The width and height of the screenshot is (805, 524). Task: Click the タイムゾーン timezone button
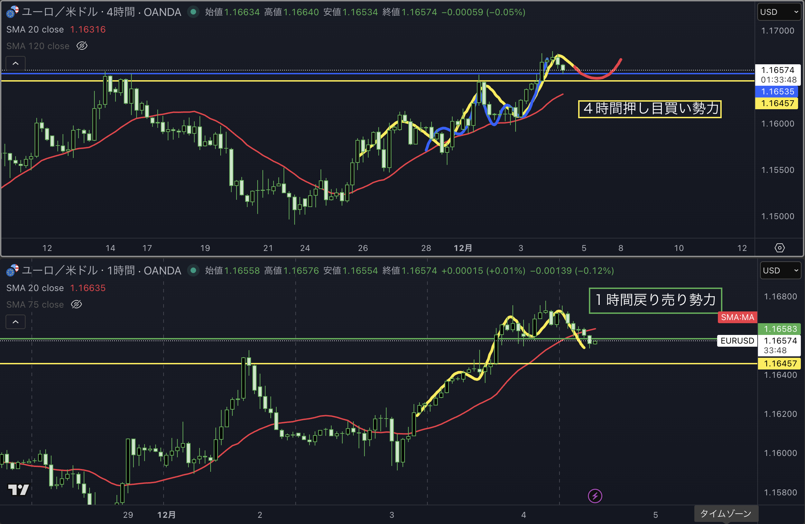(725, 514)
